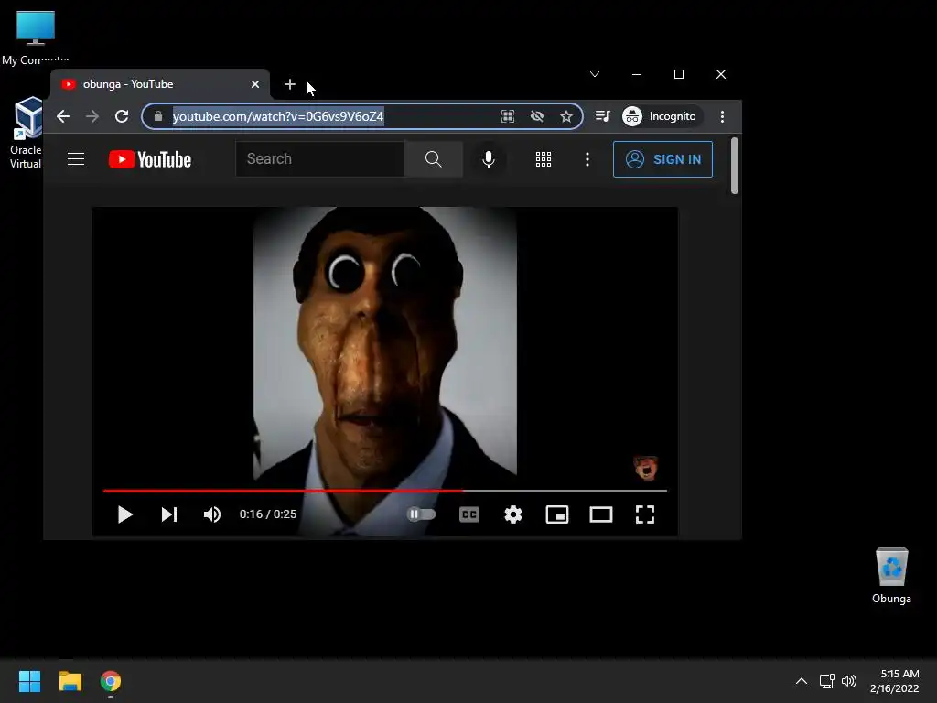Minimize the Chrome window

(637, 74)
